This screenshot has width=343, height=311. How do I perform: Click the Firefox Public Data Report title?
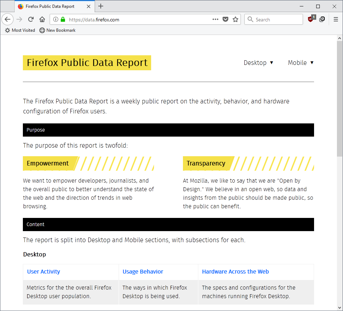pos(87,63)
